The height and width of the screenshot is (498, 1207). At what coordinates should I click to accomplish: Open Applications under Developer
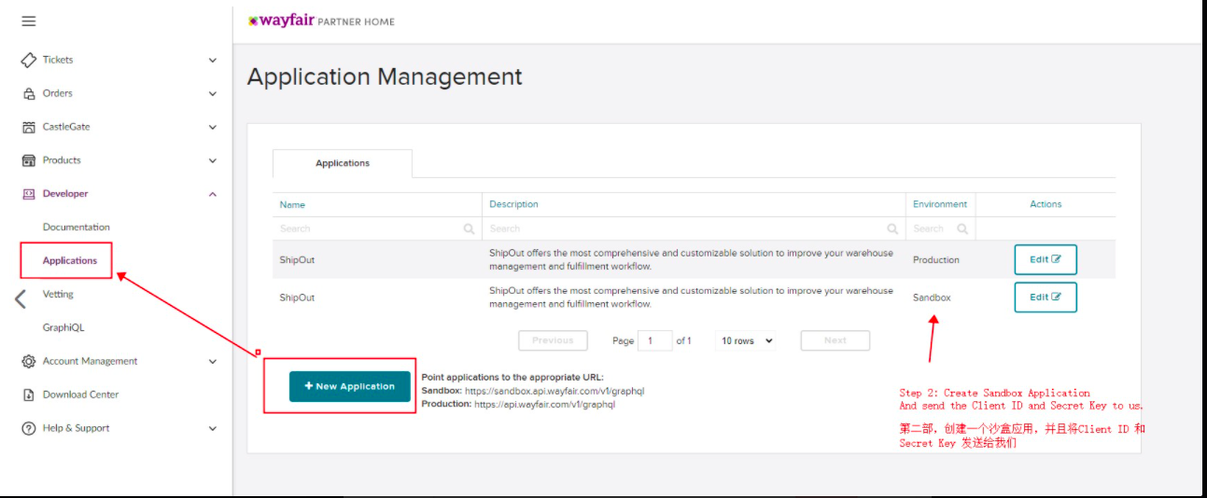click(x=70, y=260)
